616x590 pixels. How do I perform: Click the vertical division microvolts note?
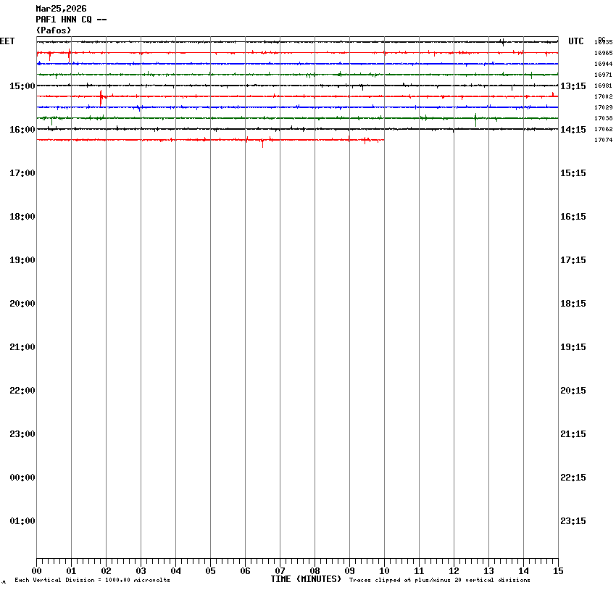92,581
